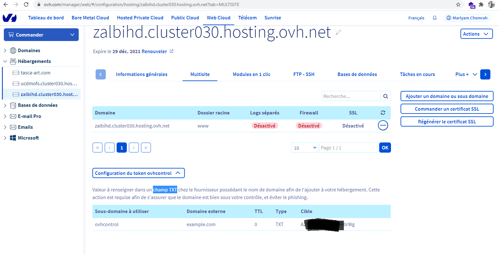
Task: Open the notifications bell icon
Action: point(435,18)
